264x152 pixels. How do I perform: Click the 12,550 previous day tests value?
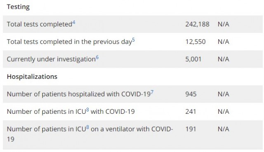(x=196, y=42)
